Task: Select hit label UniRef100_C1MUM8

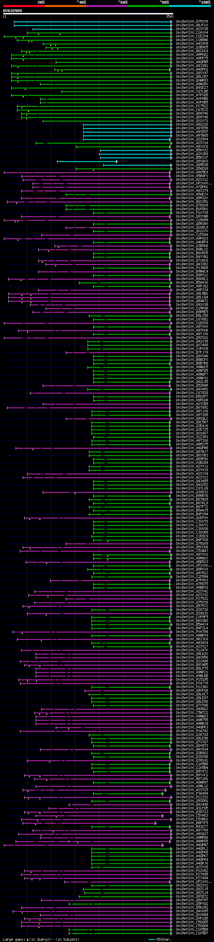Action: [192, 220]
